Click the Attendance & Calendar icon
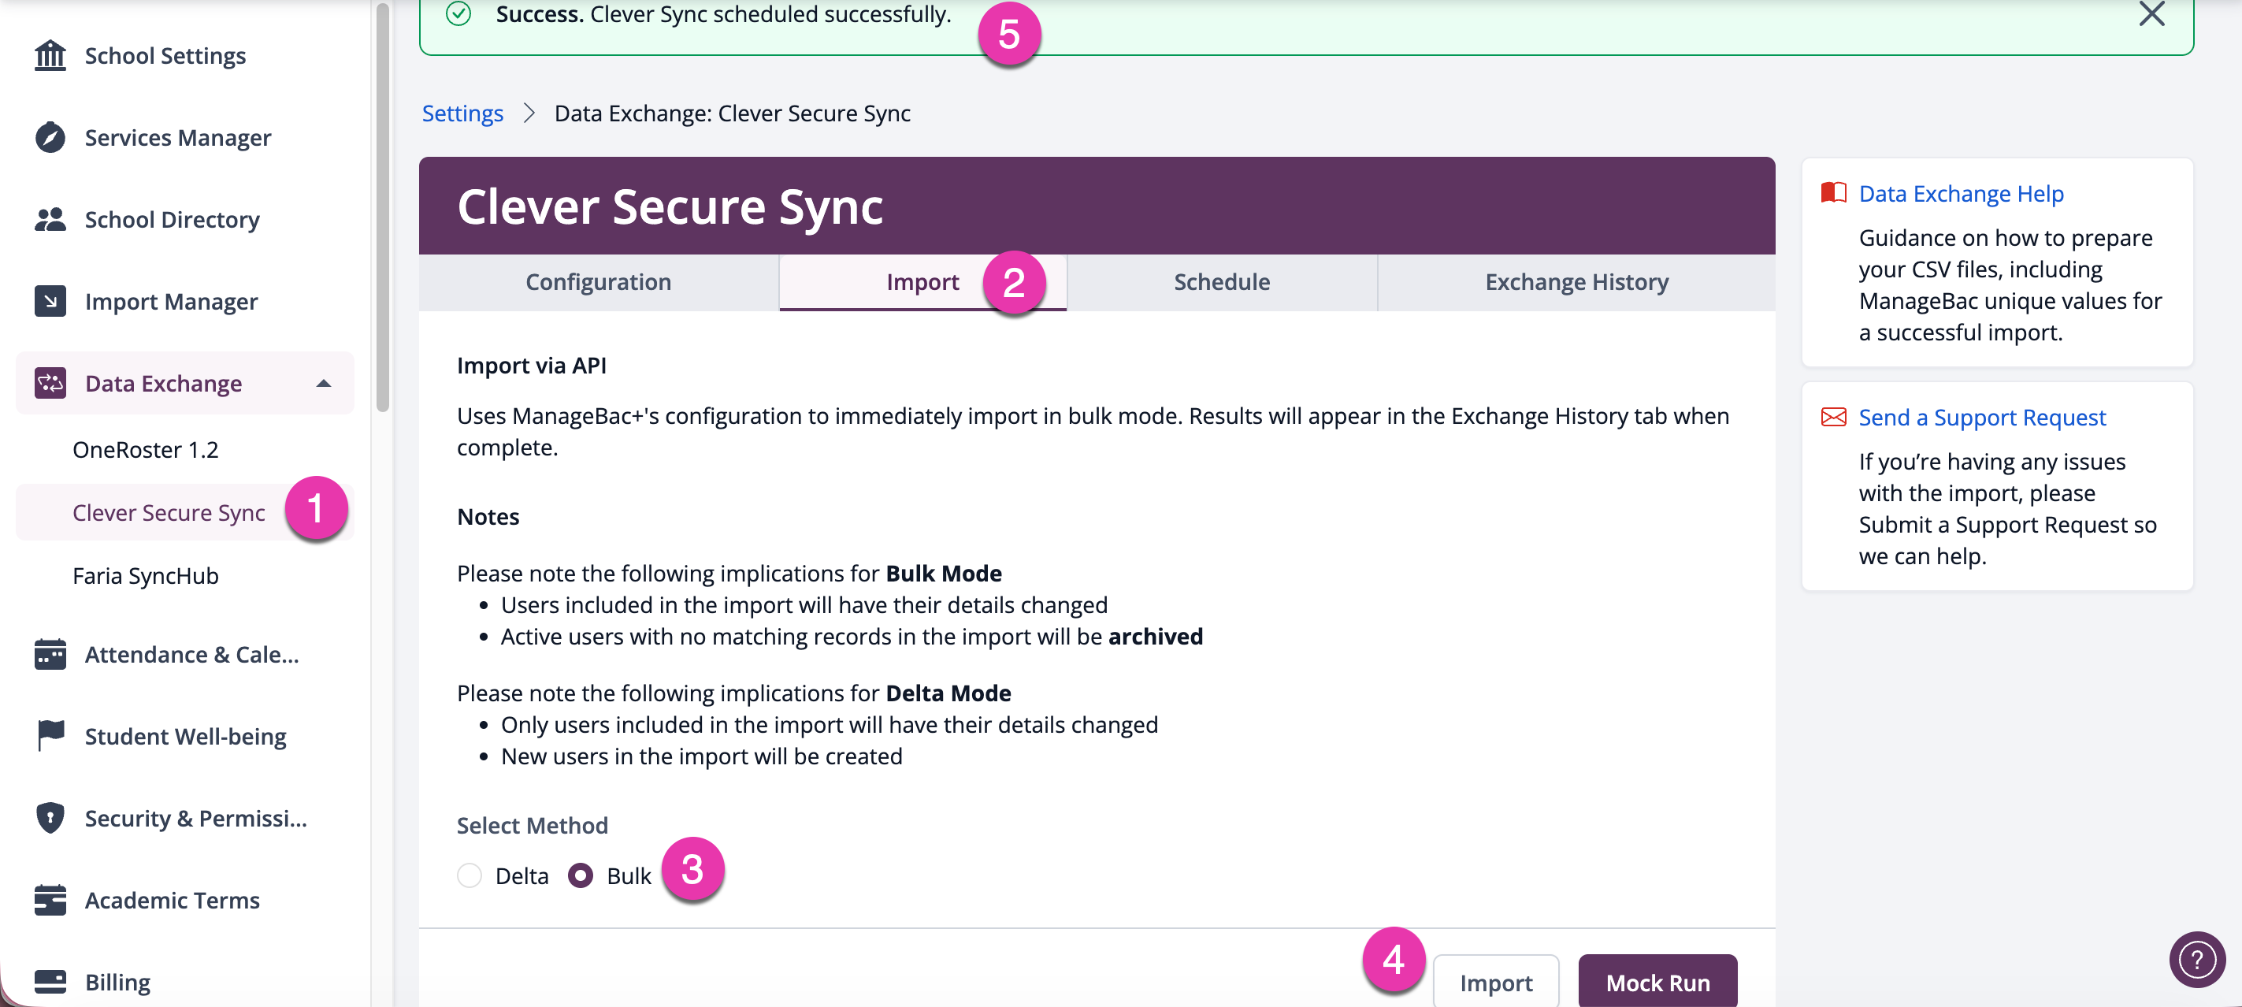The height and width of the screenshot is (1007, 2242). (50, 655)
